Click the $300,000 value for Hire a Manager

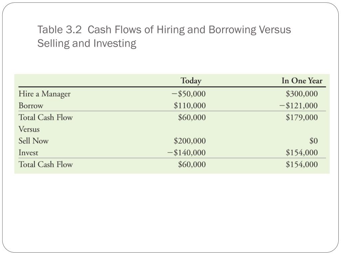coord(302,94)
